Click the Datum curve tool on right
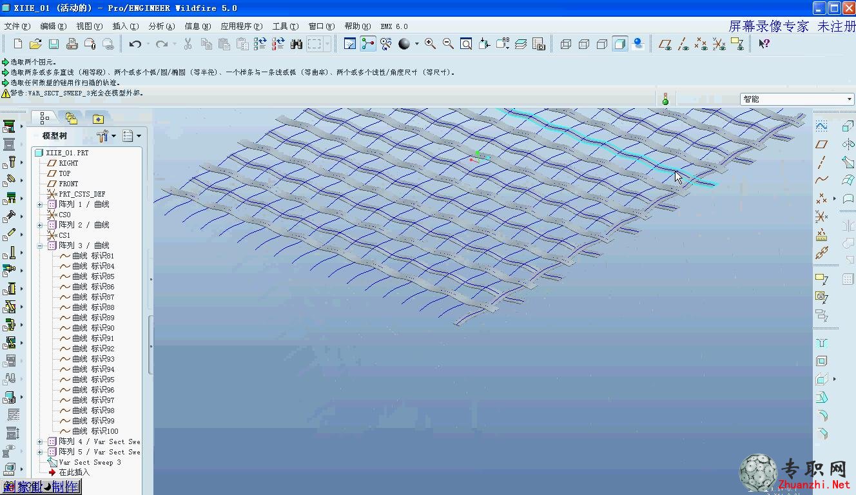This screenshot has width=856, height=495. (x=821, y=180)
